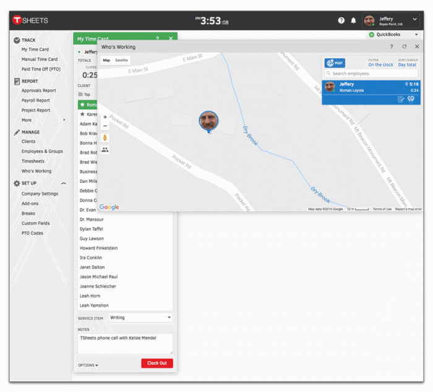Viewport: 433px width, 392px height.
Task: Open Clients under Manage
Action: click(x=28, y=142)
